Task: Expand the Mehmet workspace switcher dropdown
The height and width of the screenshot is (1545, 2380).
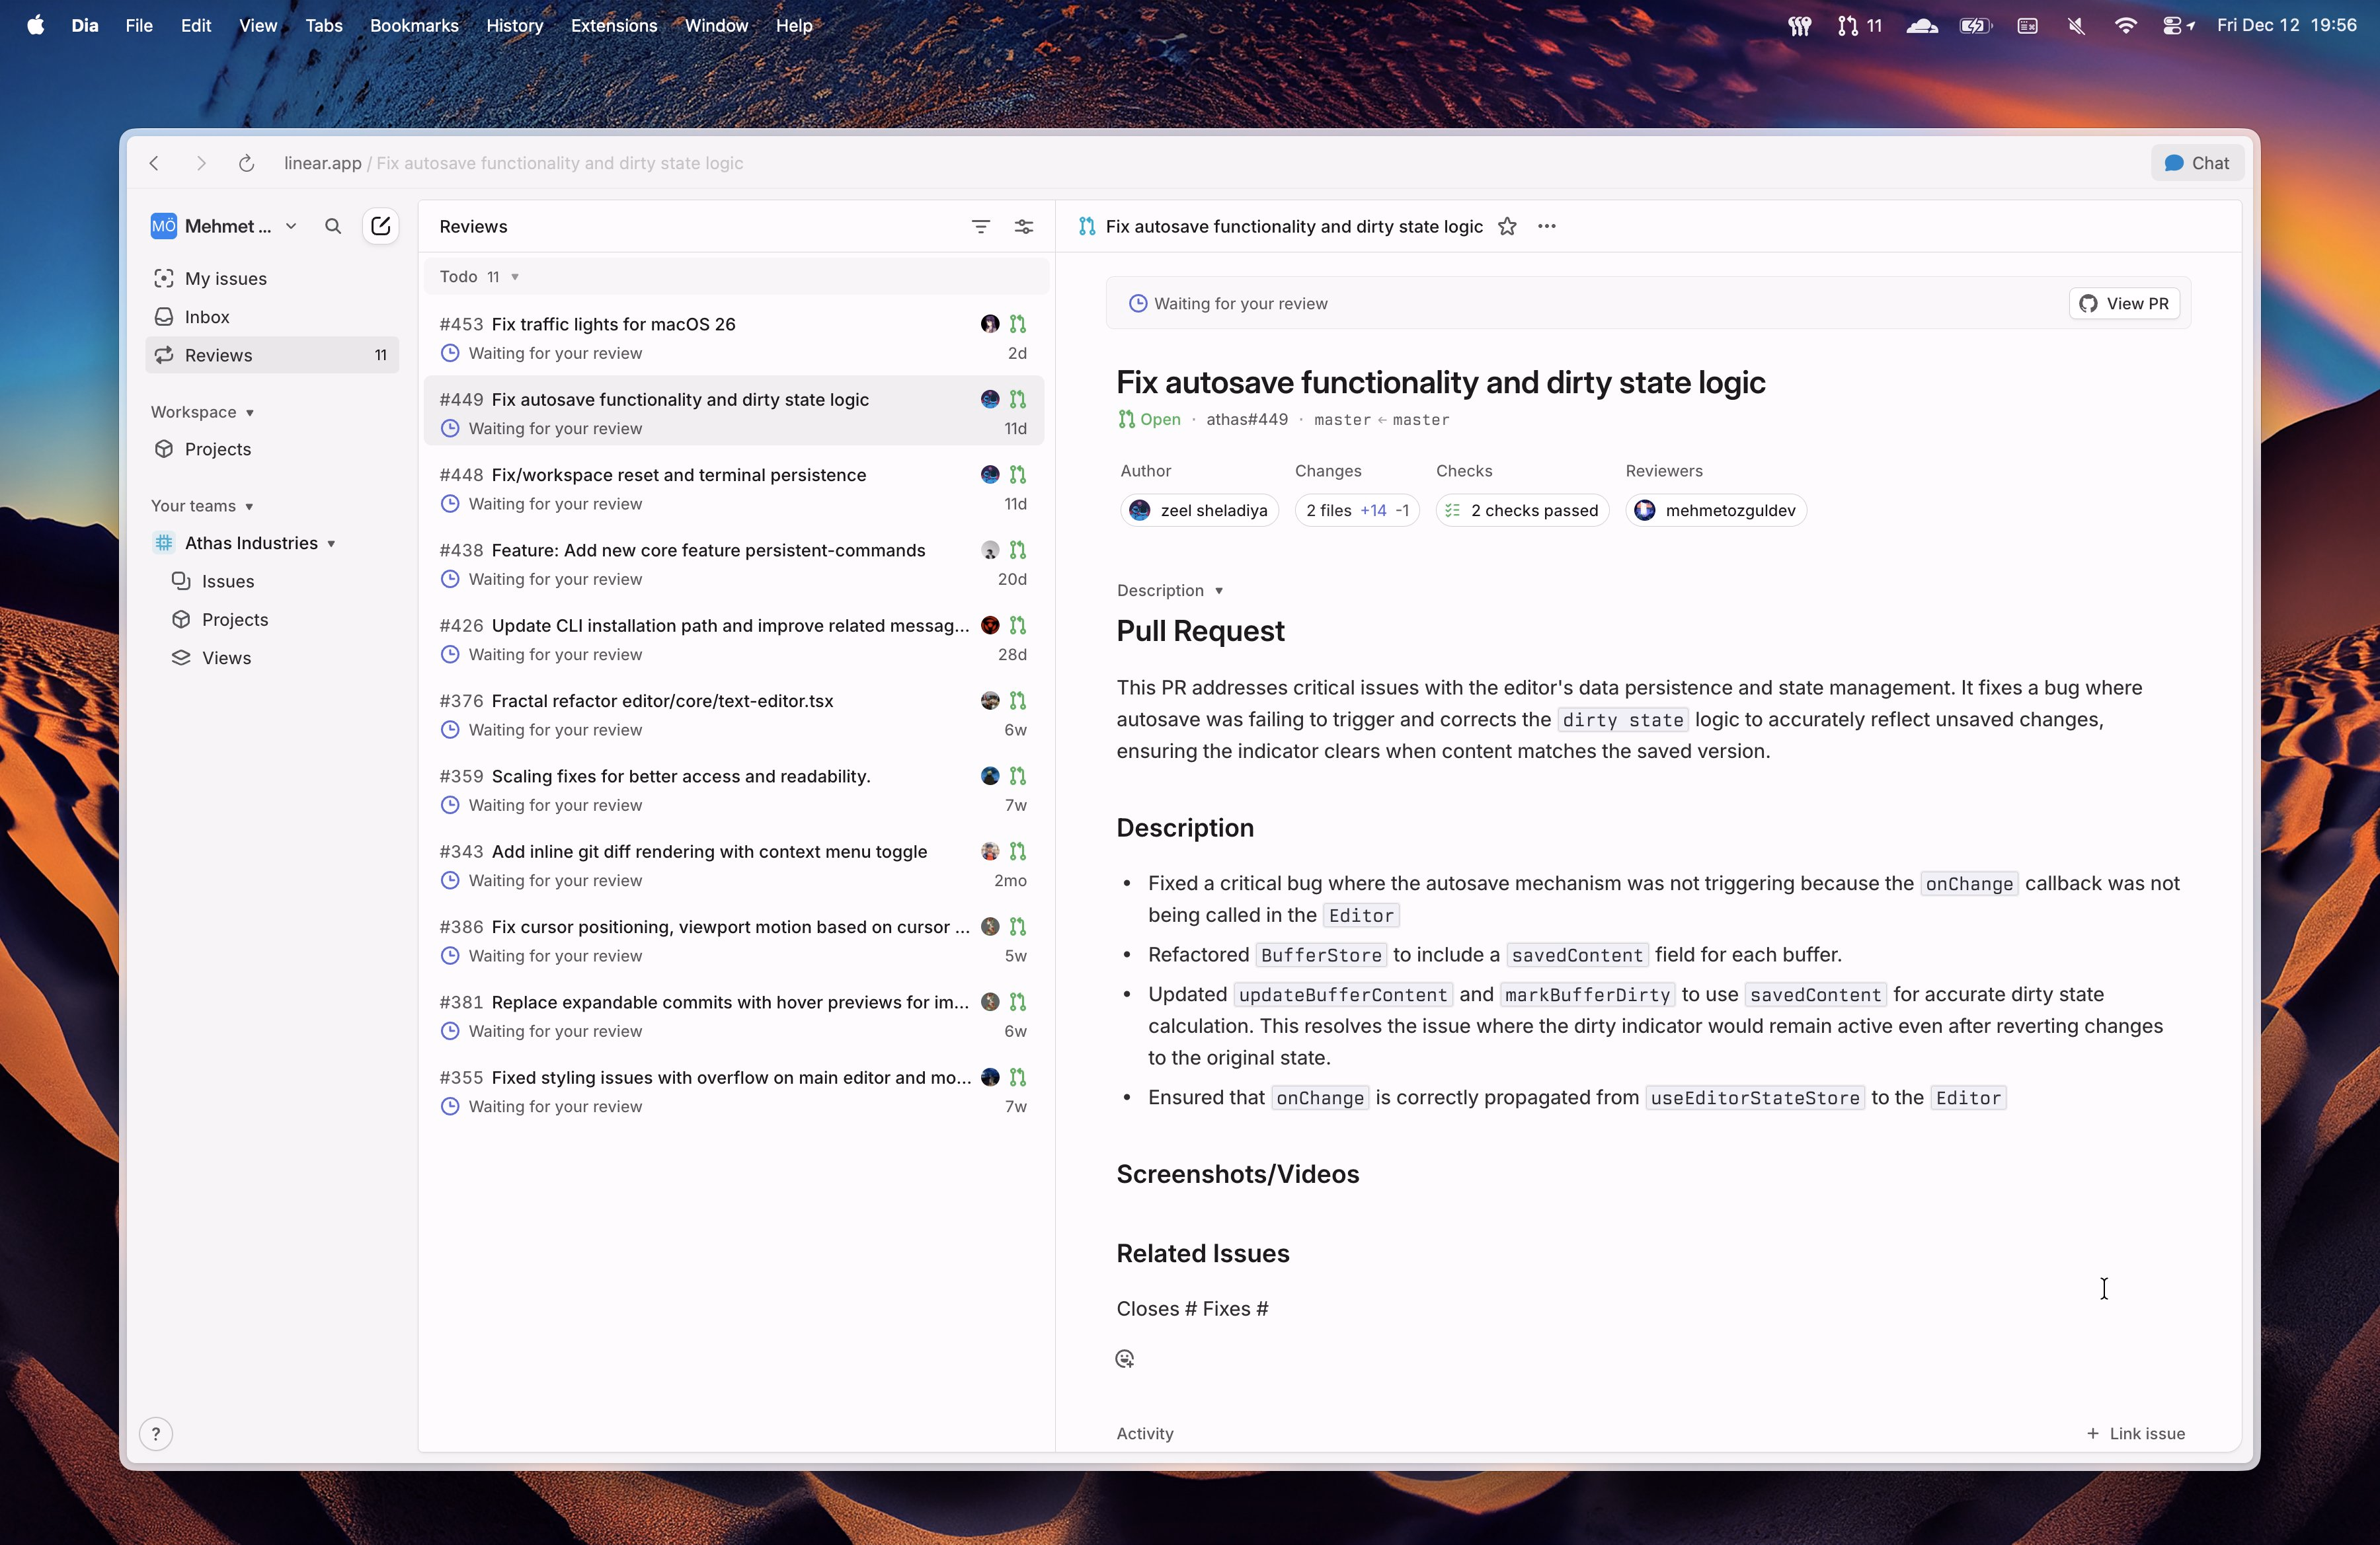Action: [291, 227]
